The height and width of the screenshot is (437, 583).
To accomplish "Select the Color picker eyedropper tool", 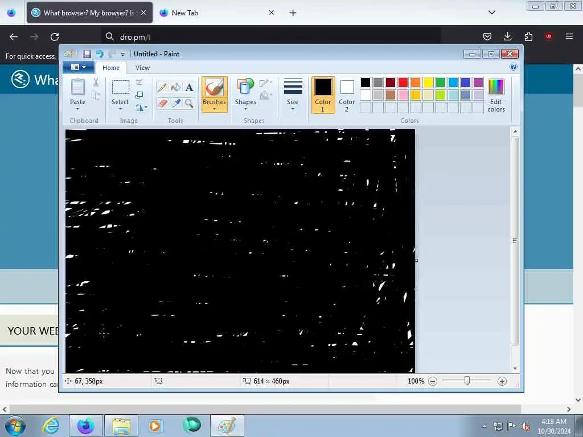I will click(176, 103).
